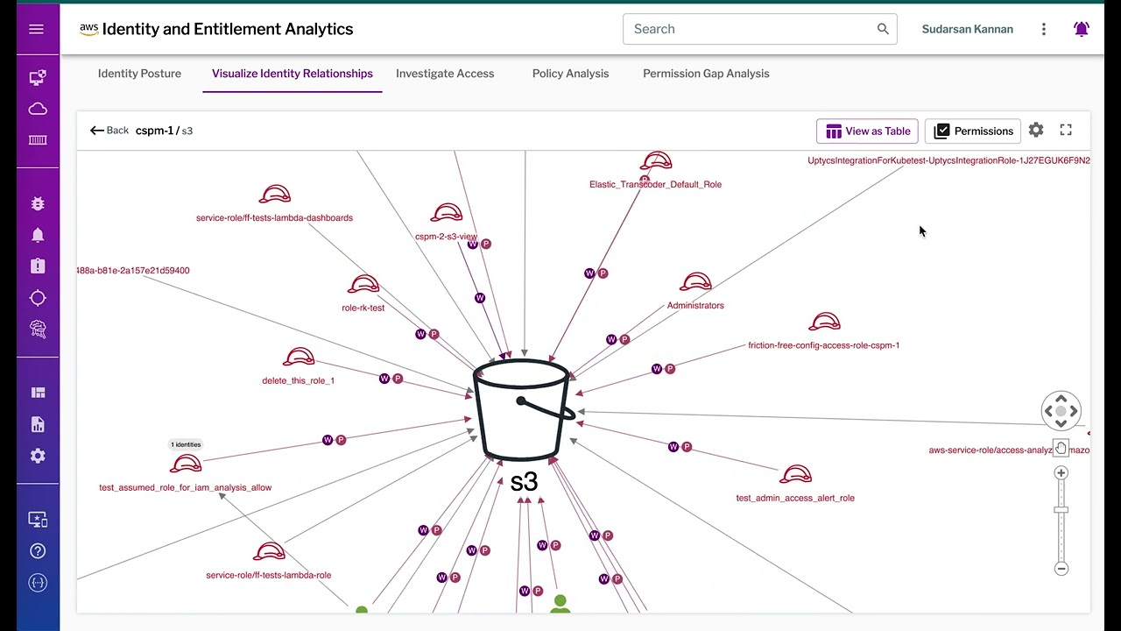Open the notifications bell in the header
The width and height of the screenshot is (1121, 631).
(1082, 29)
